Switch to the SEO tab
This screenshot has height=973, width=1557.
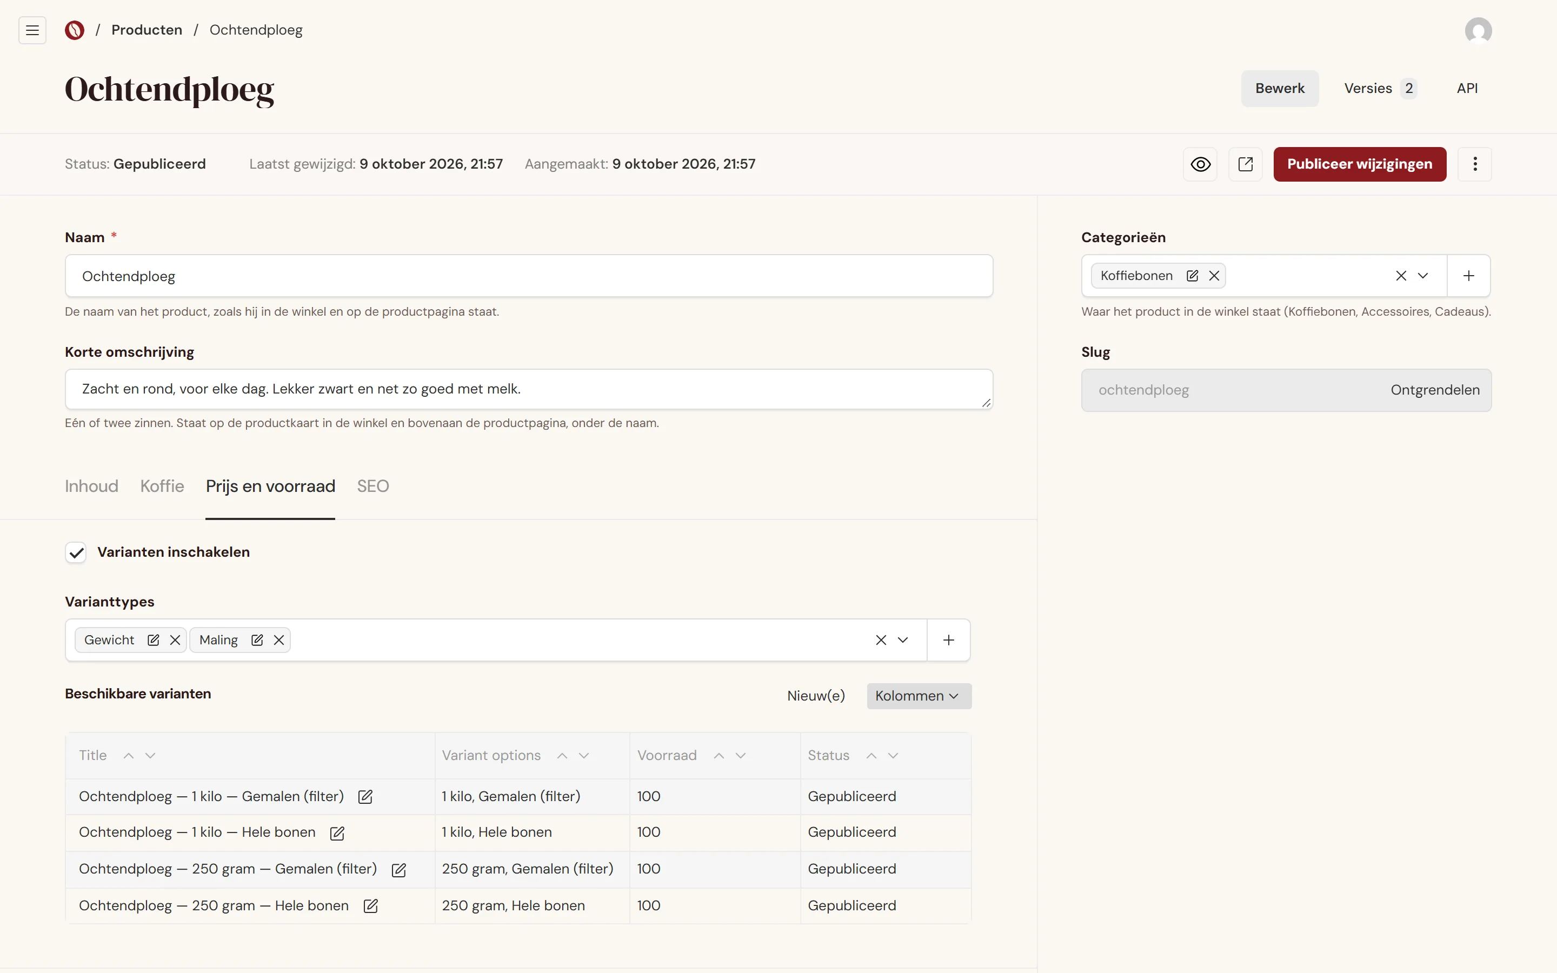click(373, 486)
